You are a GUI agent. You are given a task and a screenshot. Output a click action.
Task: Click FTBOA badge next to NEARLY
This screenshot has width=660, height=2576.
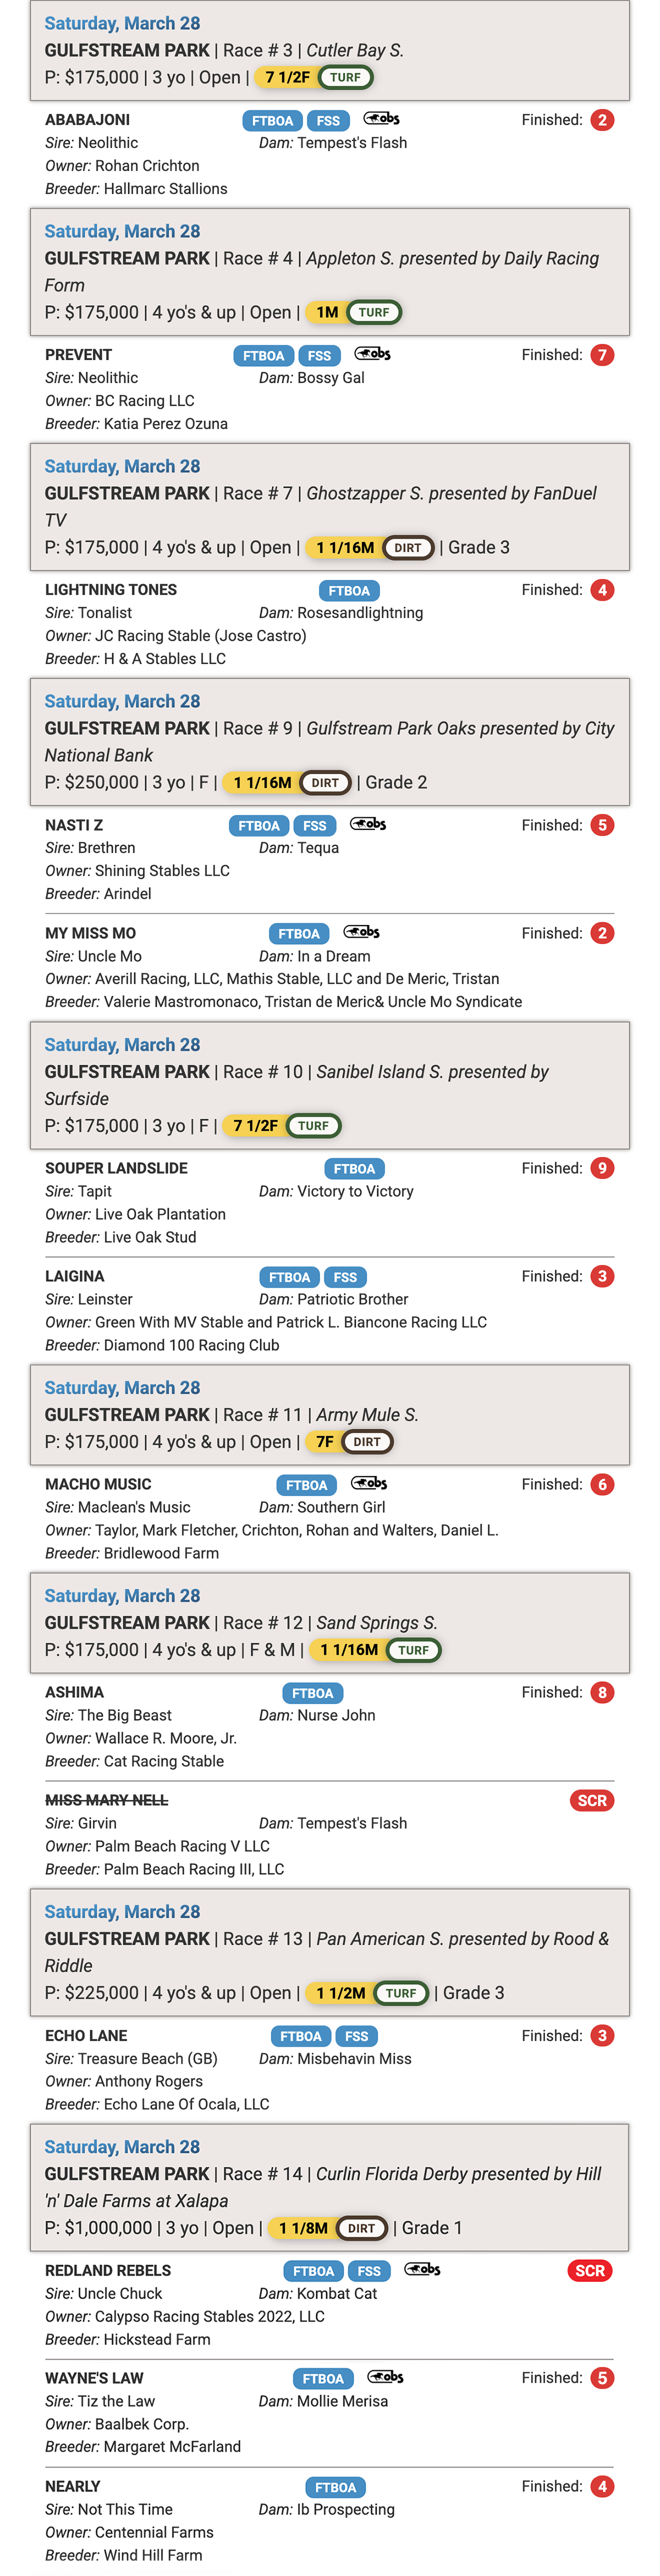click(x=335, y=2487)
